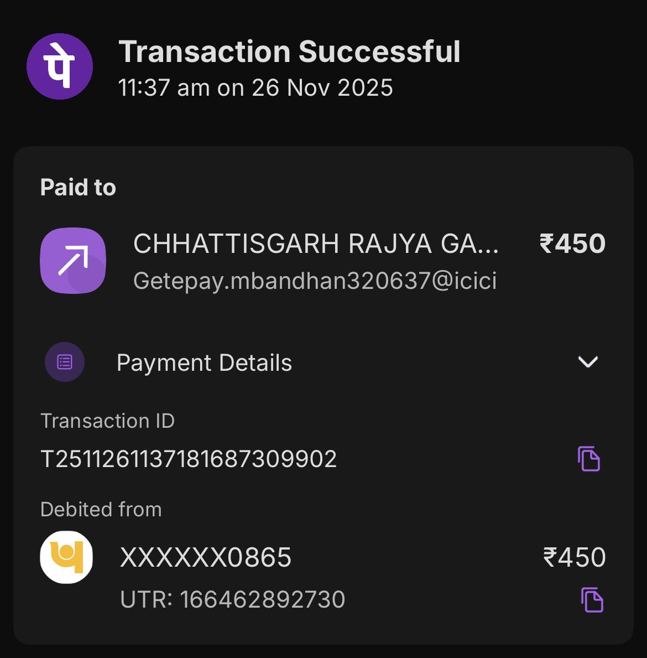Copy the Transaction ID using copy icon
Screen dimensions: 647x658
coord(589,459)
